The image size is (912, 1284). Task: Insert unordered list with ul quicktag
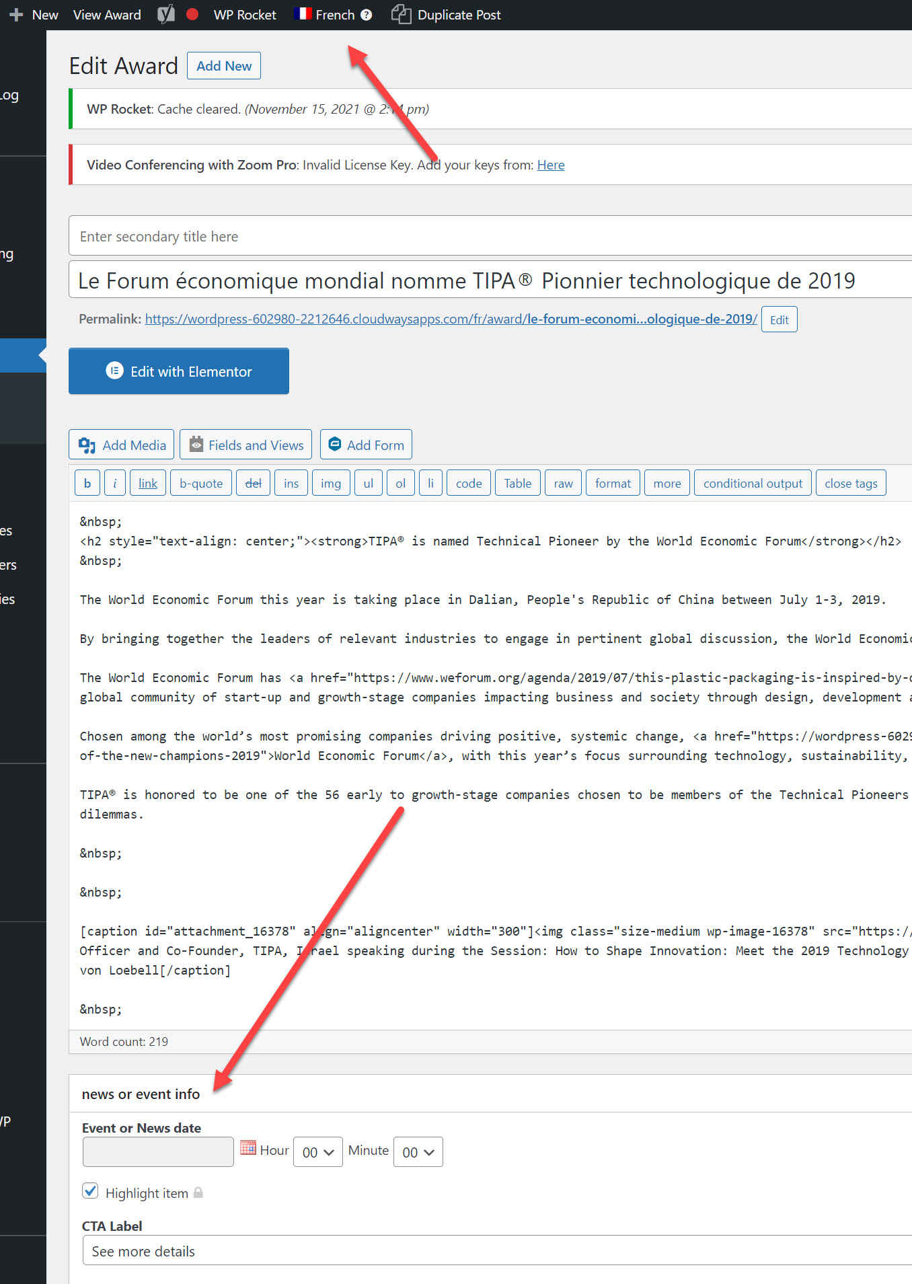point(369,483)
